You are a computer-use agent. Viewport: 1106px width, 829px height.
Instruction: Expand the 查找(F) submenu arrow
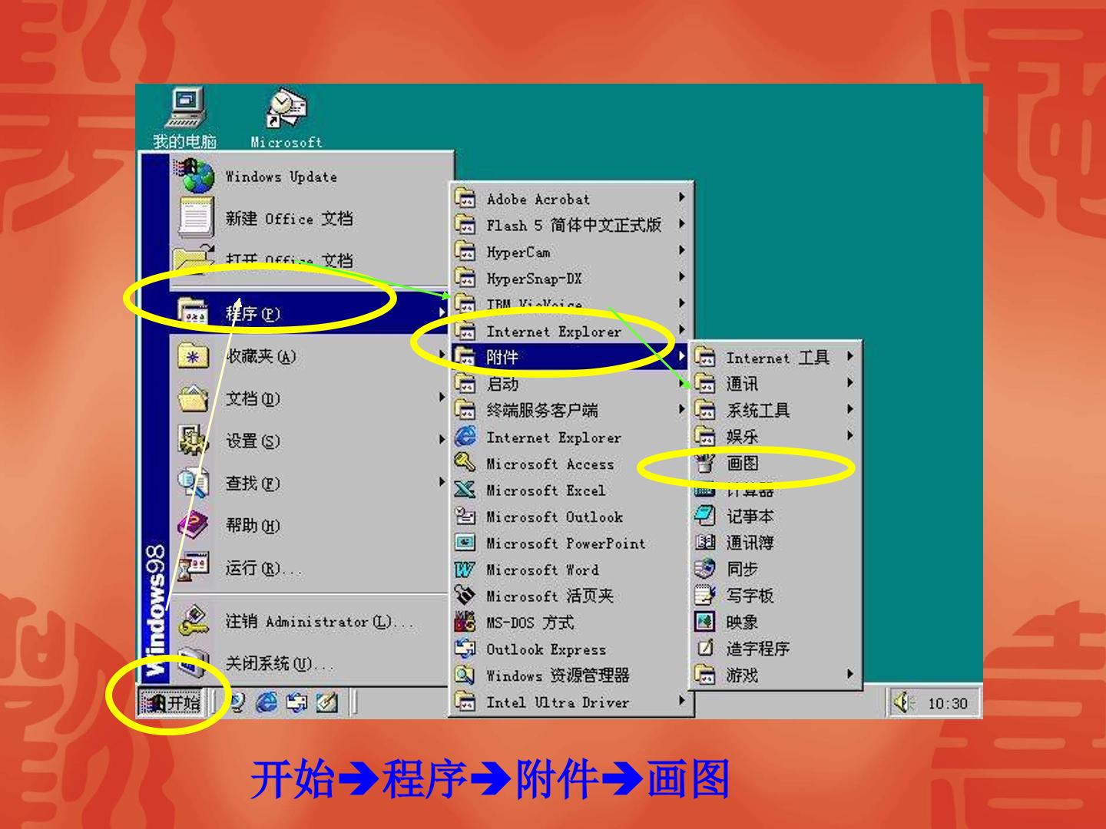(x=442, y=482)
